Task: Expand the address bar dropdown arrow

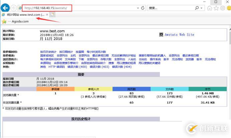Action: pos(138,8)
